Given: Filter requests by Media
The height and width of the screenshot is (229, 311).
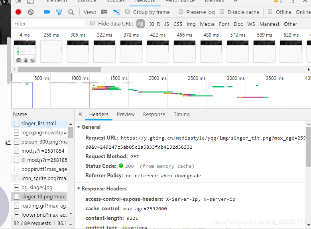Looking at the screenshot, I should (x=207, y=24).
